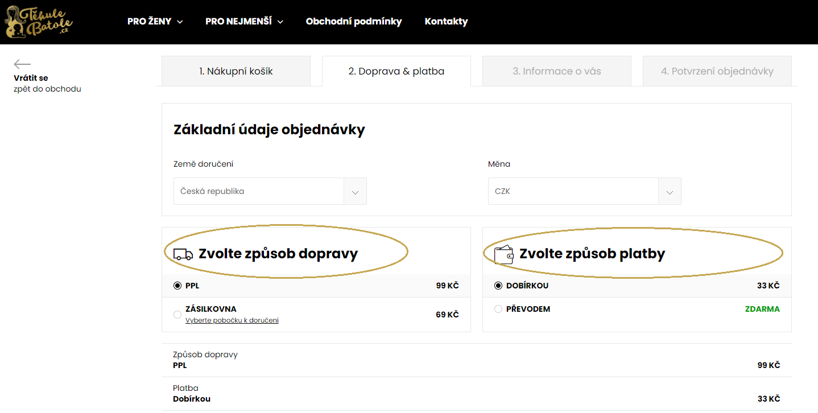Click the delivery truck icon
The image size is (818, 413).
(x=183, y=254)
